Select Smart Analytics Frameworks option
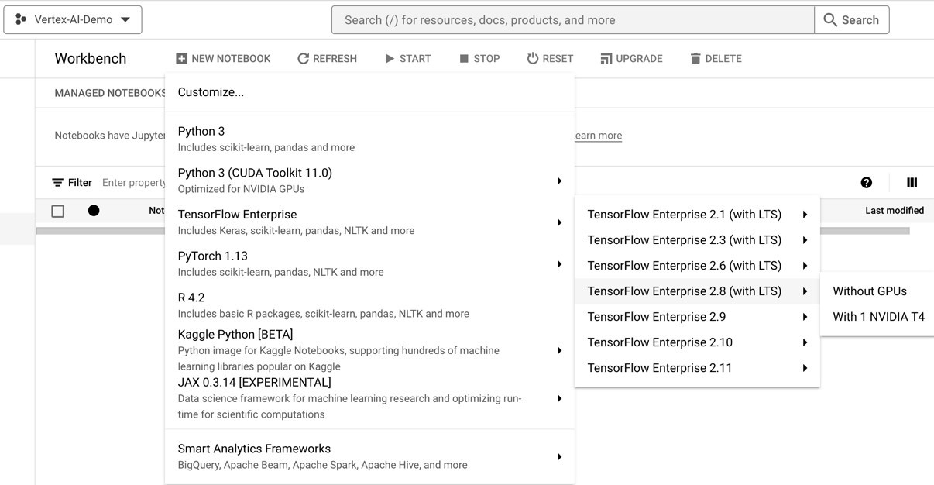 pyautogui.click(x=369, y=456)
